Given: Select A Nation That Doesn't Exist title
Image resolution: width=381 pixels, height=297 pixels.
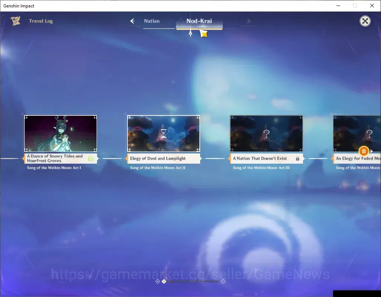Looking at the screenshot, I should click(260, 158).
